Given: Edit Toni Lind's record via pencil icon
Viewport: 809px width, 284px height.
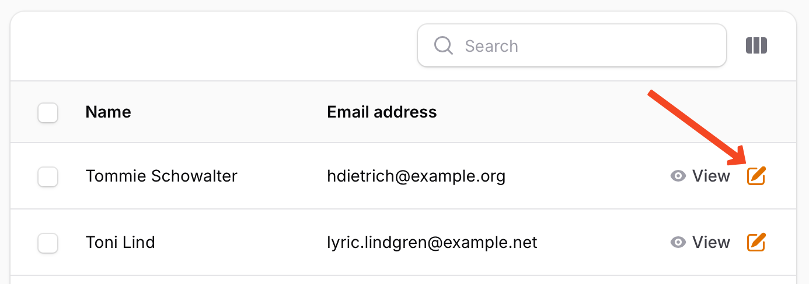Looking at the screenshot, I should click(x=756, y=242).
